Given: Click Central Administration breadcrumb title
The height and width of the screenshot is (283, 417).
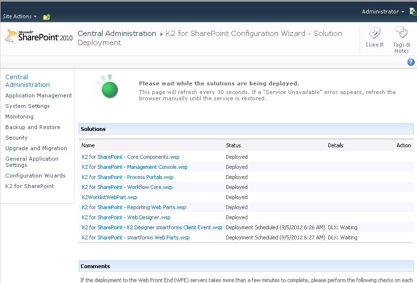Looking at the screenshot, I should 117,34.
